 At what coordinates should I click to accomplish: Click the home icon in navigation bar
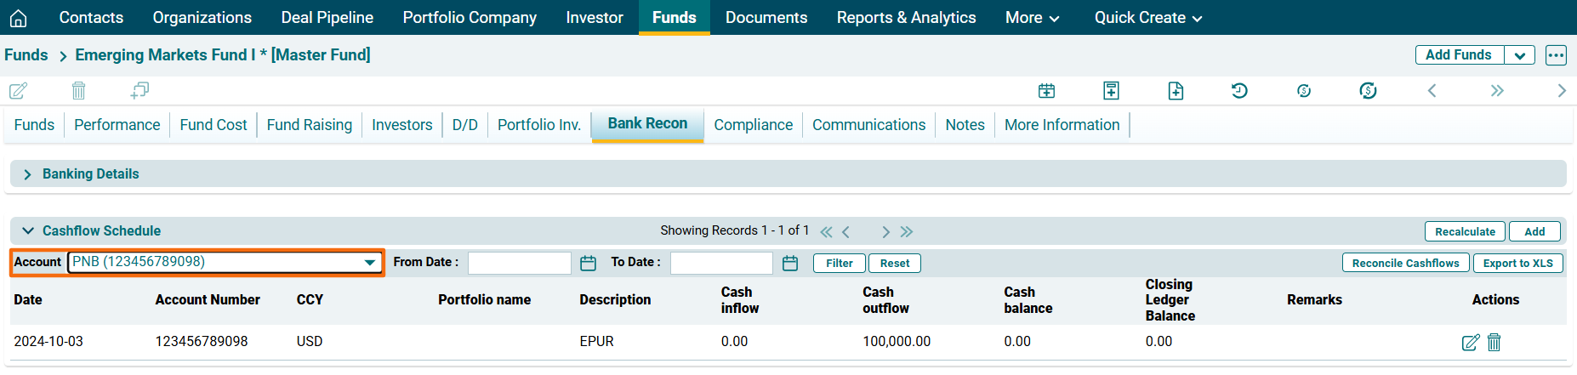pos(19,18)
